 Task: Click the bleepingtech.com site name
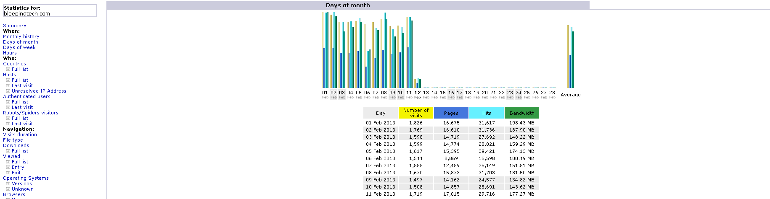point(27,13)
